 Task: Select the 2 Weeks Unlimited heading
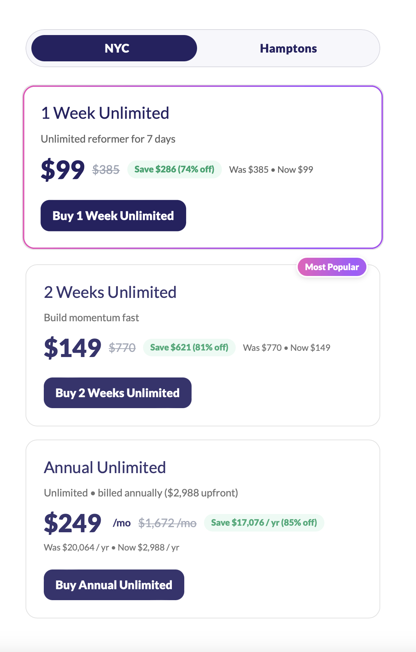tap(110, 292)
